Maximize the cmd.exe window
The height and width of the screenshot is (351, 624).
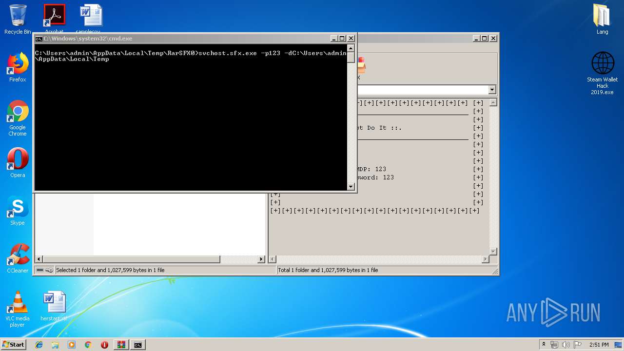[x=342, y=39]
